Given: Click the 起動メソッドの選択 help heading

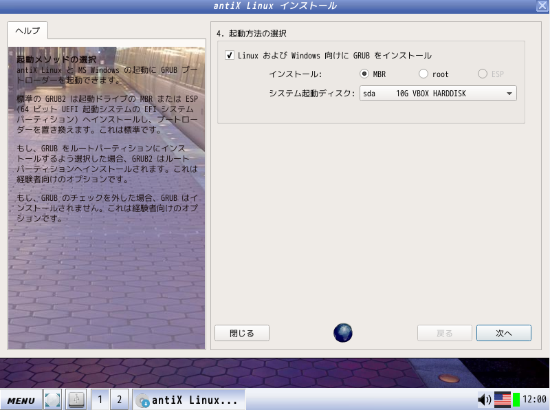Looking at the screenshot, I should (x=56, y=59).
